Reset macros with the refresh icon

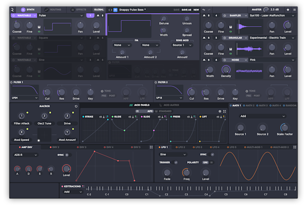click(x=76, y=106)
